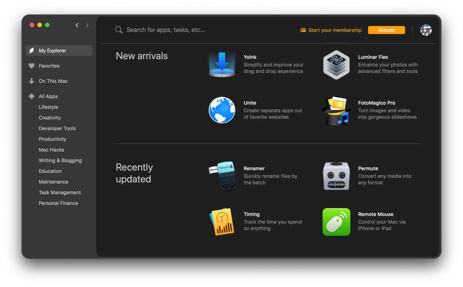Viewport: 463px width, 287px height.
Task: Click 'Simplify and improve your drag and drop experience' description
Action: click(274, 68)
